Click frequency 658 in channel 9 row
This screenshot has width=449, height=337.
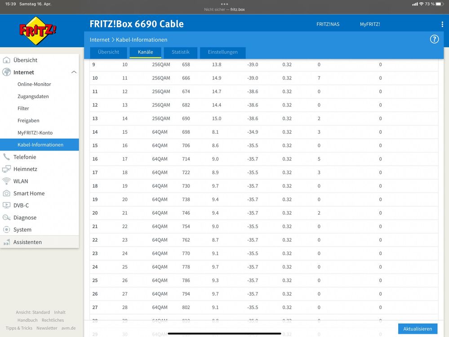point(186,65)
